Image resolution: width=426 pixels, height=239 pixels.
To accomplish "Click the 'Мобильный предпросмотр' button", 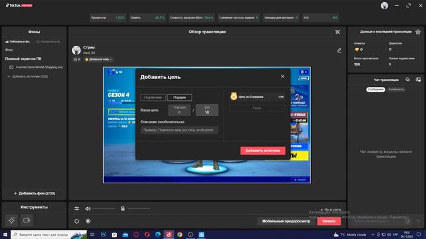I will (286, 221).
